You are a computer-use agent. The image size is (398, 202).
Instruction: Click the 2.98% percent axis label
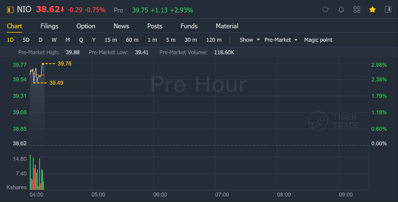click(x=379, y=65)
